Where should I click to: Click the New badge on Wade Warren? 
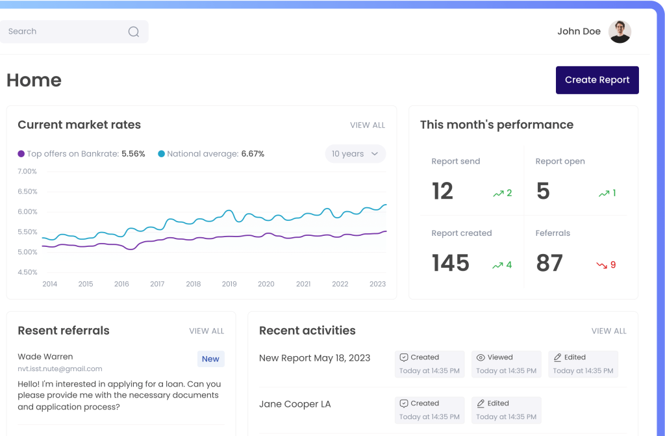pos(210,359)
